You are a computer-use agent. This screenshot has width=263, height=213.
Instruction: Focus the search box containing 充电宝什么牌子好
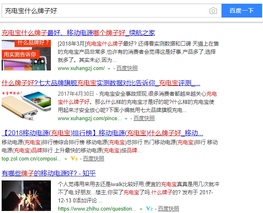coord(112,11)
